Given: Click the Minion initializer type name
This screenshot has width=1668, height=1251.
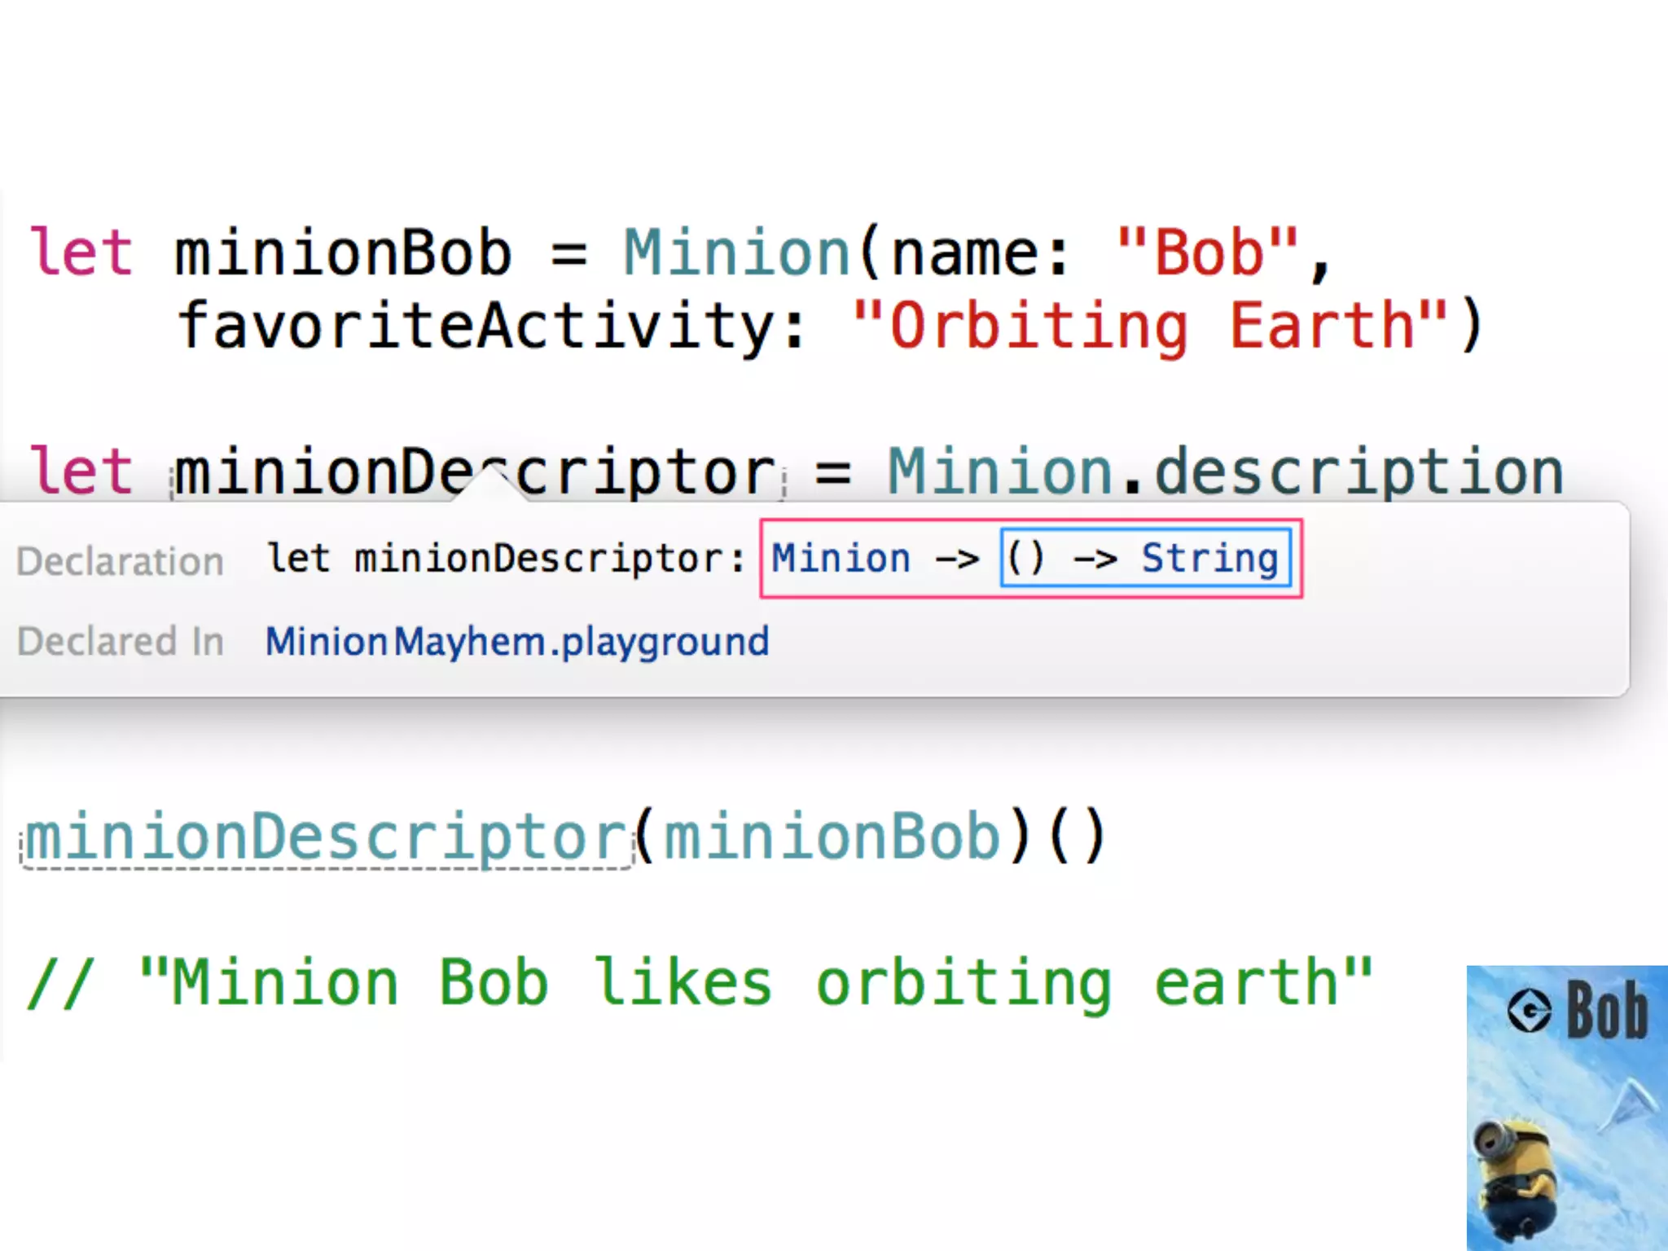Looking at the screenshot, I should point(737,252).
